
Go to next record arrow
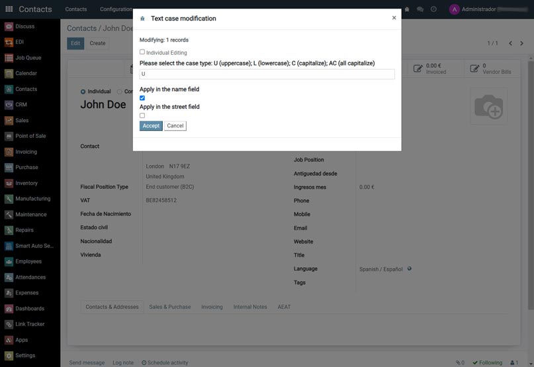click(x=521, y=43)
